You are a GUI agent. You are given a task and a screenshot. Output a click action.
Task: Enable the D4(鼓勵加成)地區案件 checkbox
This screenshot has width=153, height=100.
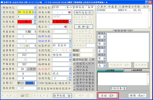coord(39,83)
